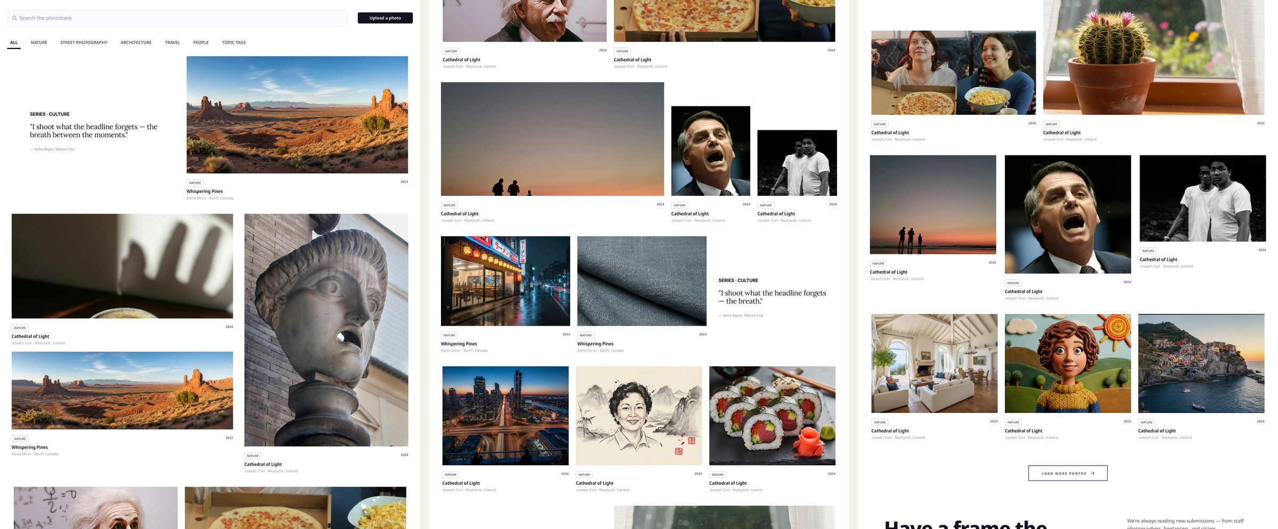Click 'Cathedral of Light' title under sushi photo

(728, 483)
